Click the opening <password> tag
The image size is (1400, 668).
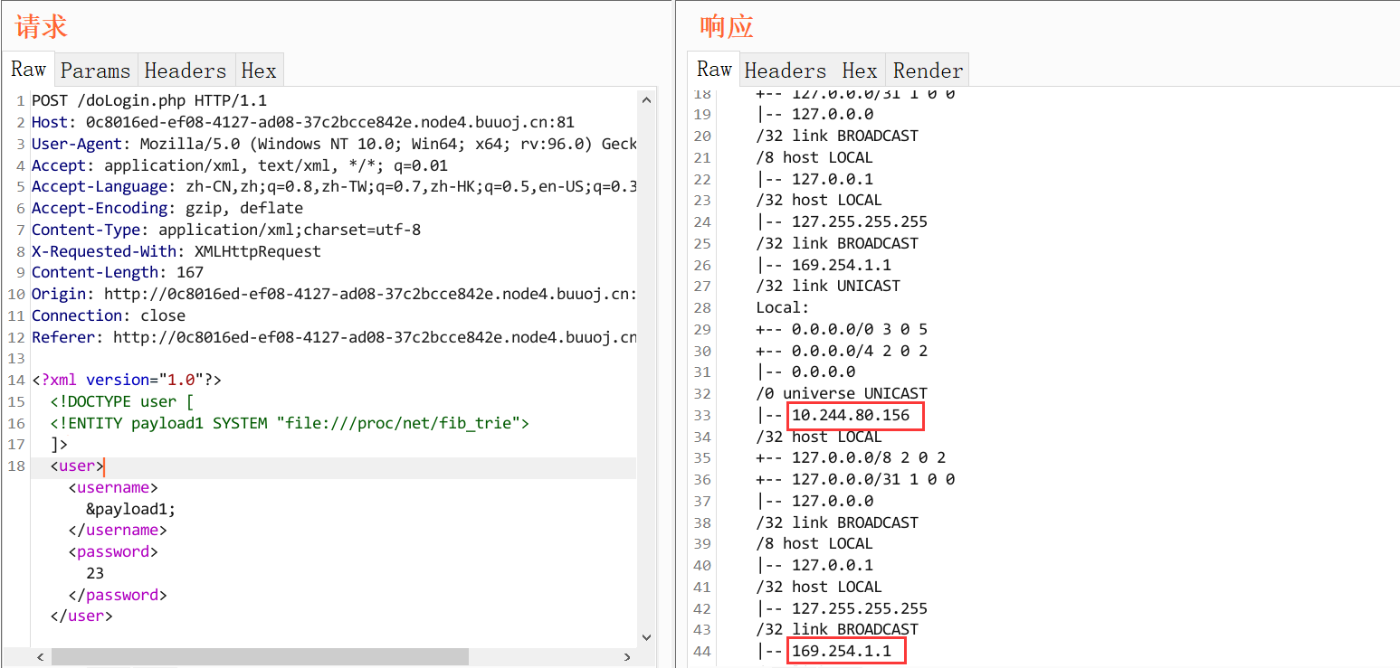click(x=113, y=551)
